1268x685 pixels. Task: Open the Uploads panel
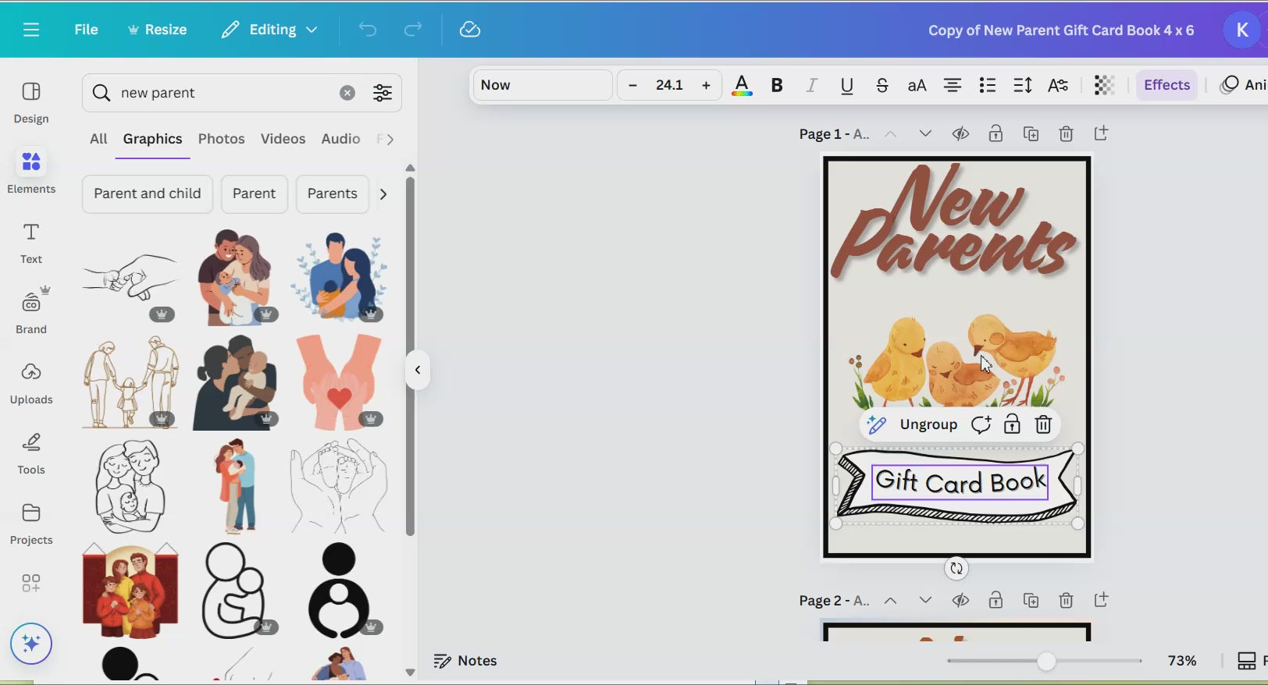(x=31, y=383)
